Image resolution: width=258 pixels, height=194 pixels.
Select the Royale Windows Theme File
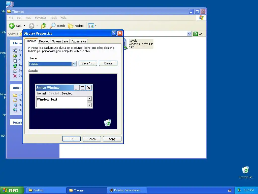pos(139,44)
